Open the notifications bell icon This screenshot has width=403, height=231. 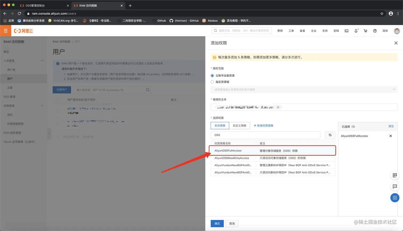coord(356,31)
